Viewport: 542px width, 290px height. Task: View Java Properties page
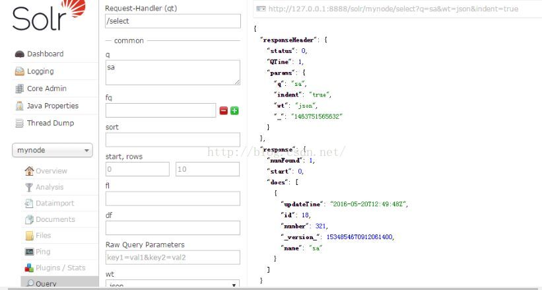tap(52, 106)
